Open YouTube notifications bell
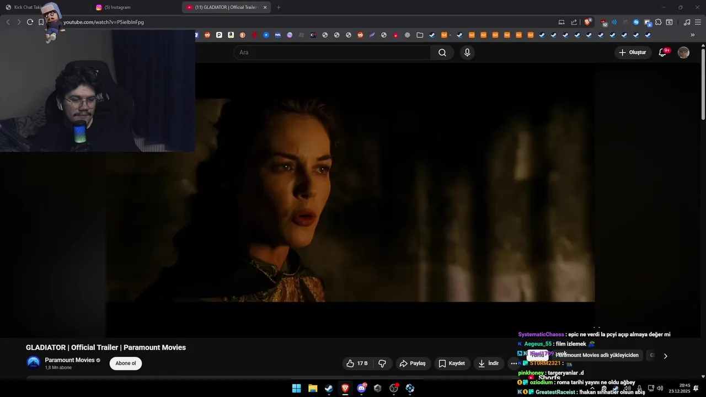706x397 pixels. click(663, 52)
